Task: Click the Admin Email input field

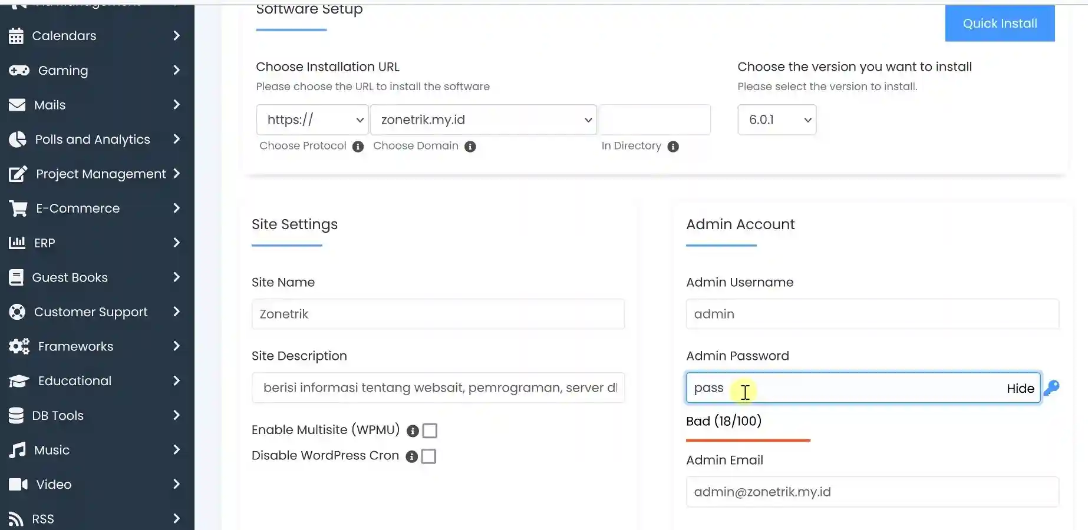Action: [872, 492]
